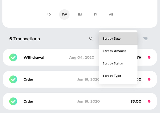This screenshot has height=113, width=160.
Task: Switch chart range to All
Action: pyautogui.click(x=111, y=14)
